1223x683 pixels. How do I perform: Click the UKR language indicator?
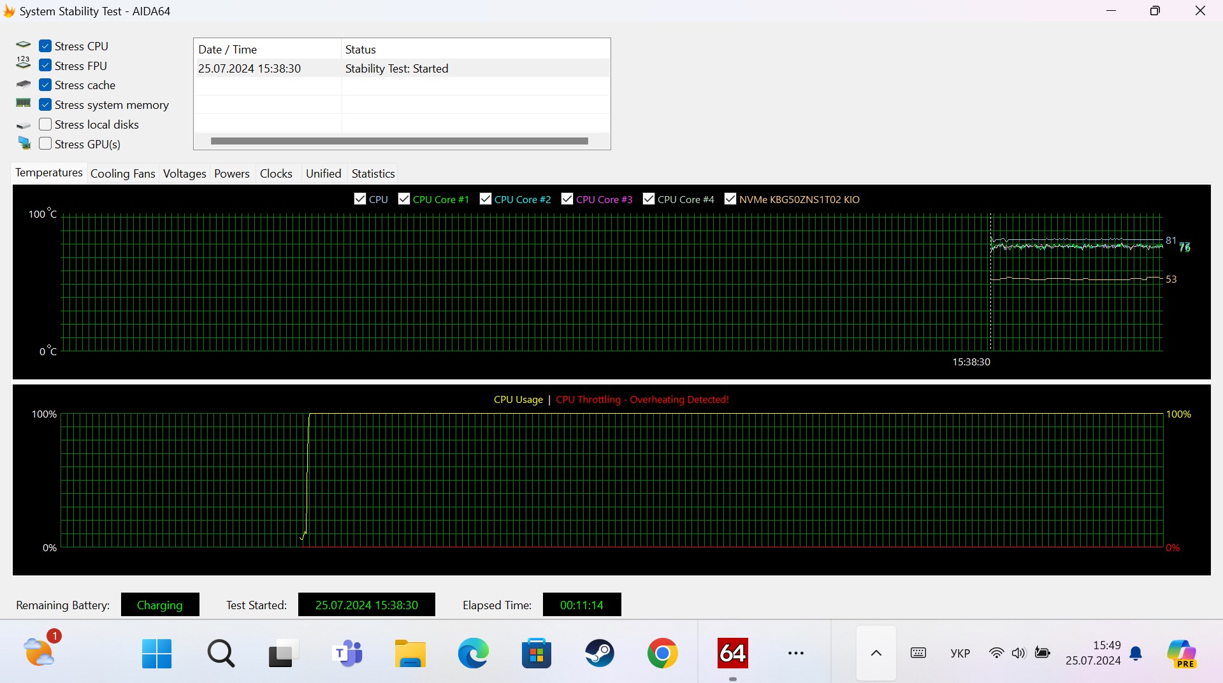click(960, 653)
